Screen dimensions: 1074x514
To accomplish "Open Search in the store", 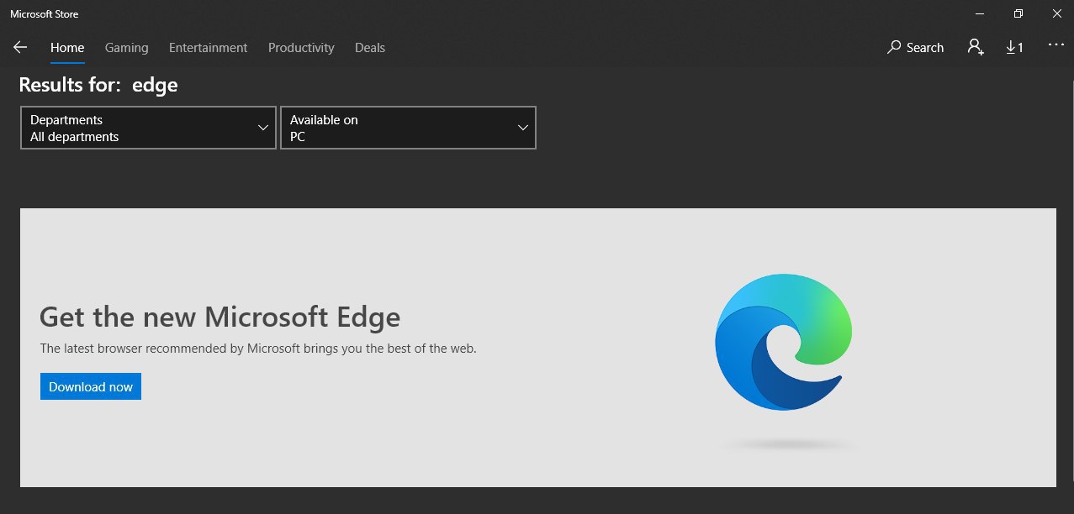I will tap(916, 48).
